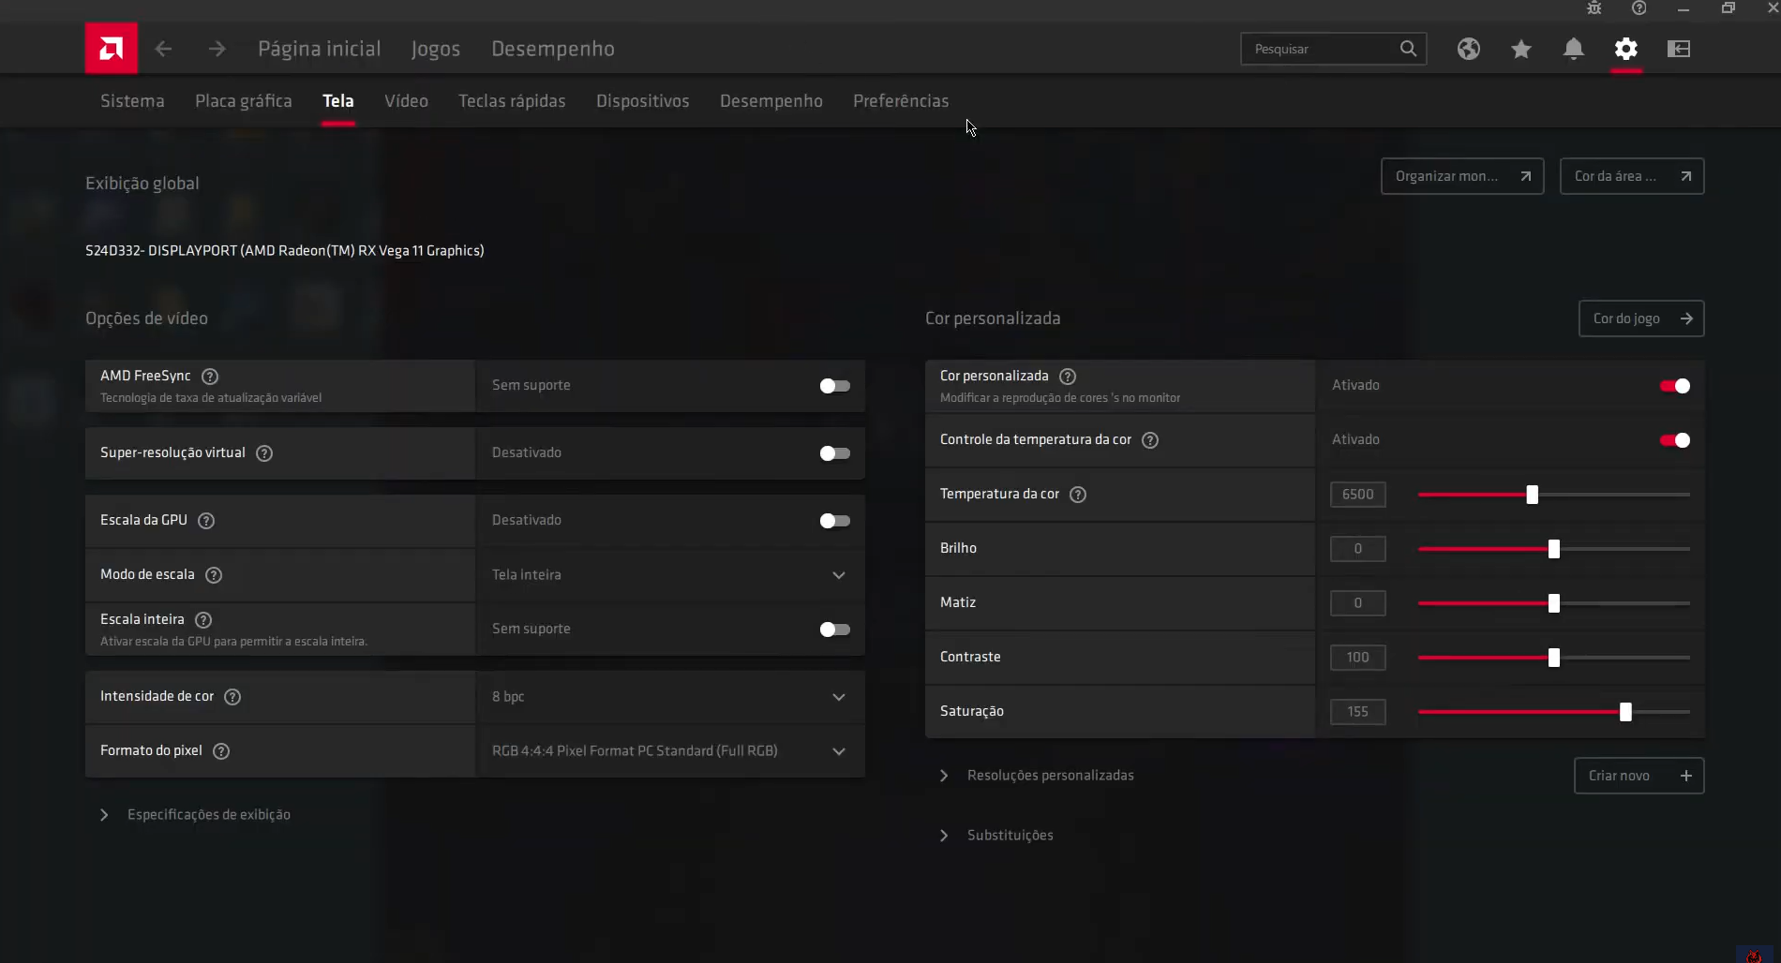
Task: Disable Controle da temperatura da cor switch
Action: tap(1675, 440)
